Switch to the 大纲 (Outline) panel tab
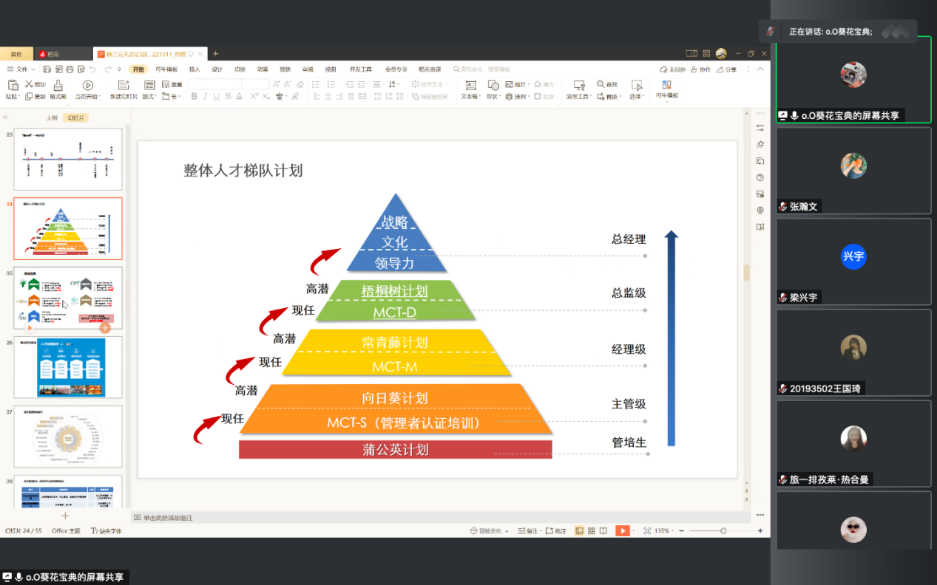Image resolution: width=937 pixels, height=585 pixels. pyautogui.click(x=51, y=118)
